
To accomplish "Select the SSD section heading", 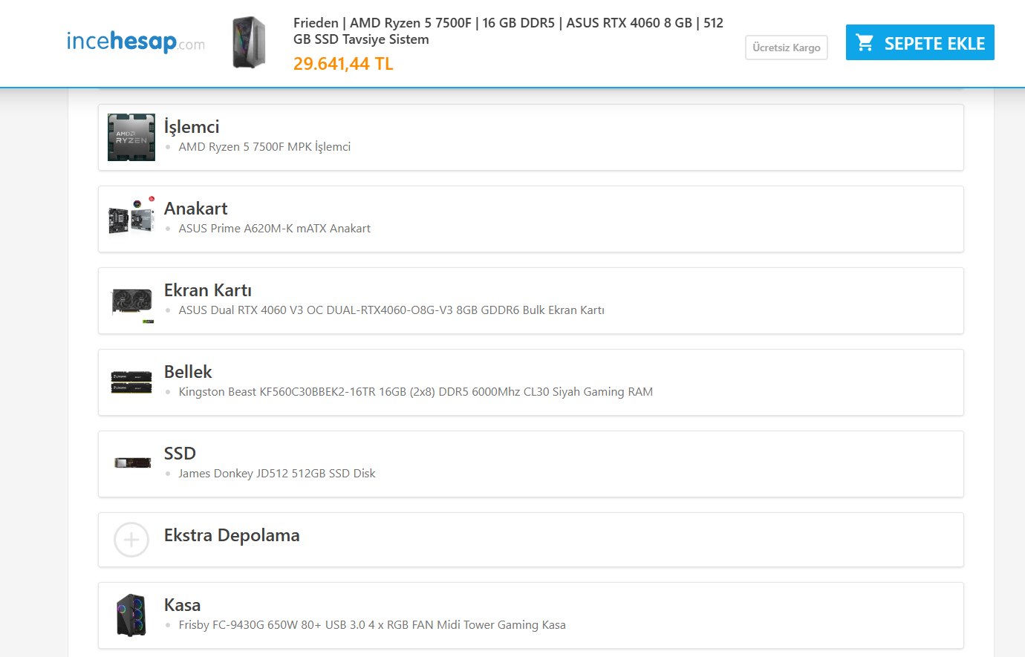I will click(x=180, y=454).
